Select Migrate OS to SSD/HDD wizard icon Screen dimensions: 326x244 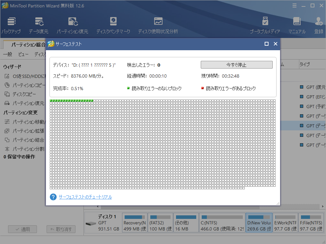pos(7,76)
